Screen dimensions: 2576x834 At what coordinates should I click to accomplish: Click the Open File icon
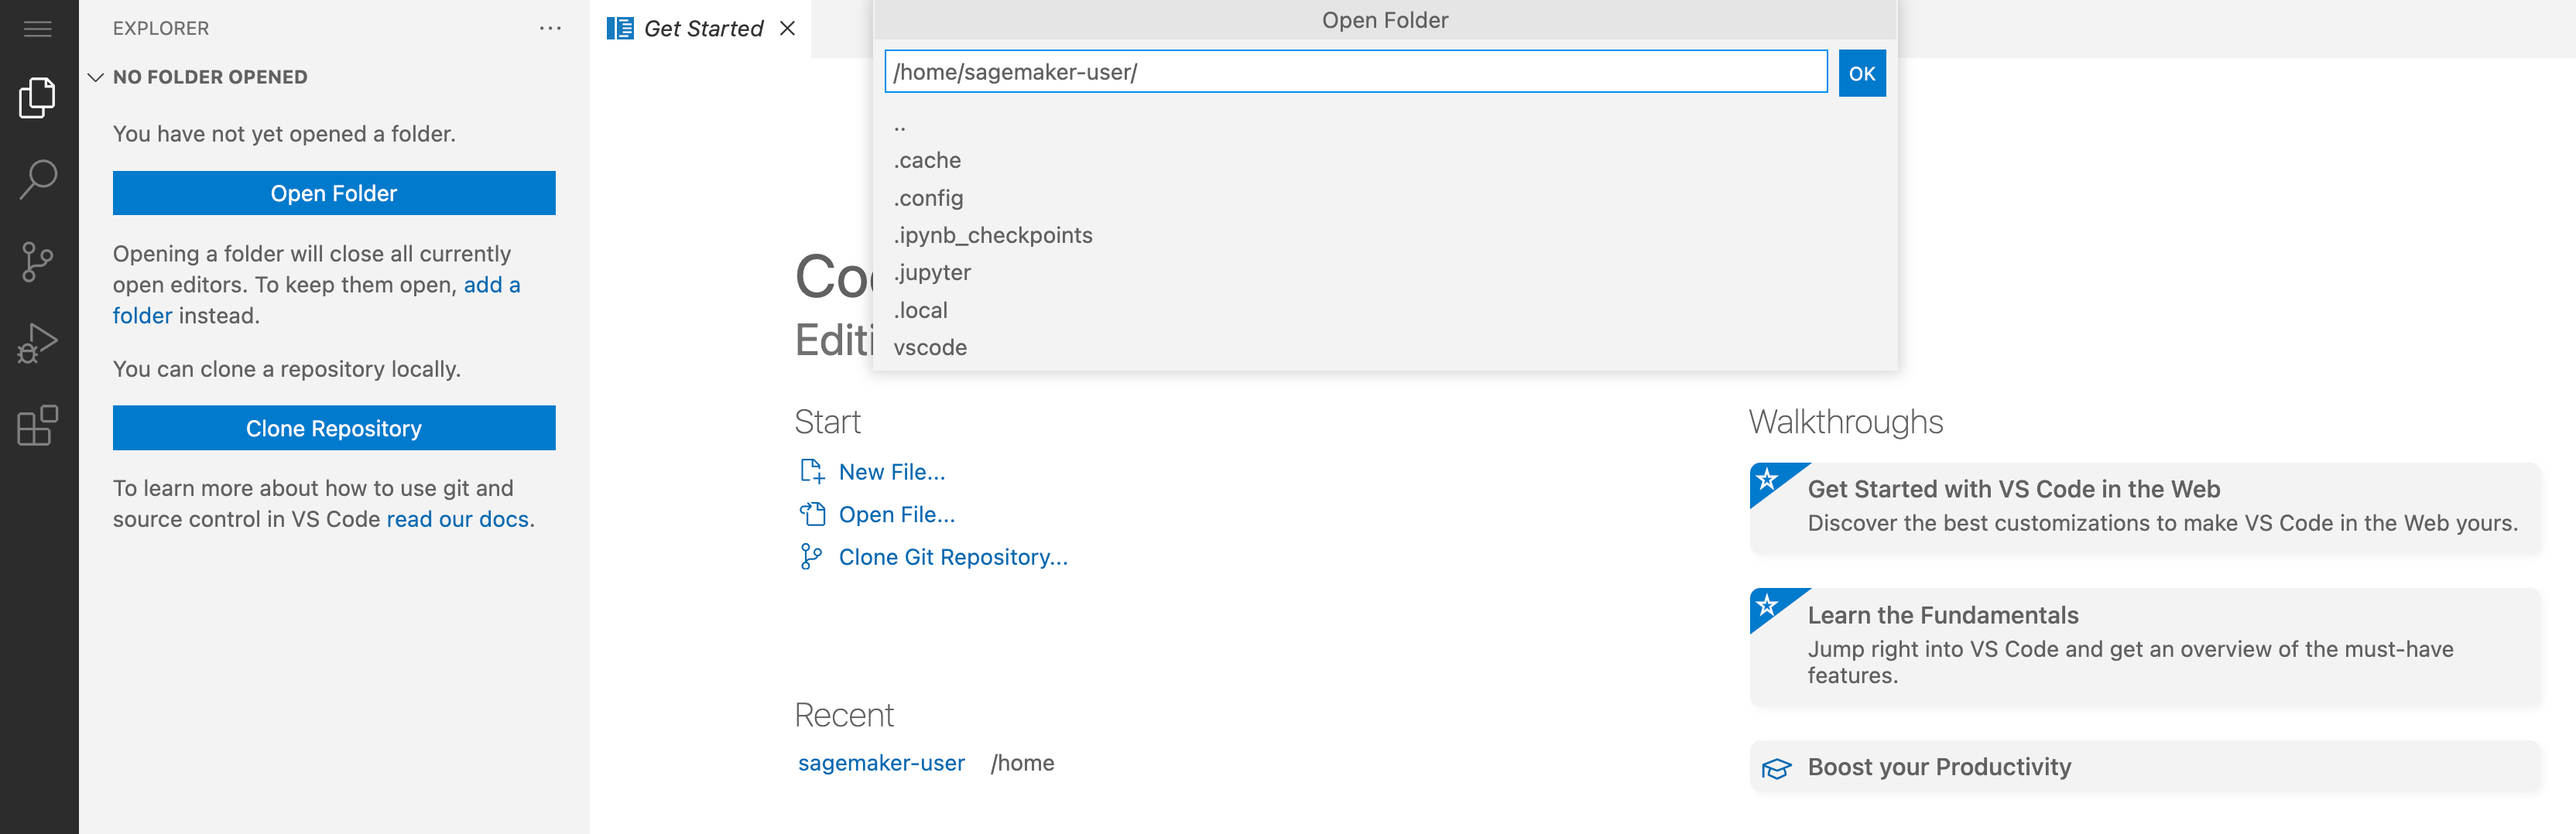[x=811, y=514]
